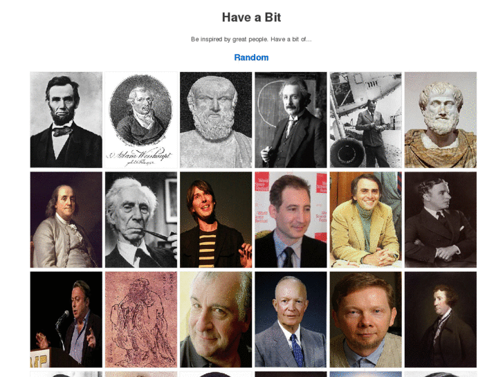Screen dimensions: 503x377
Task: Open the dark painted portrait in profile
Action: click(441, 320)
